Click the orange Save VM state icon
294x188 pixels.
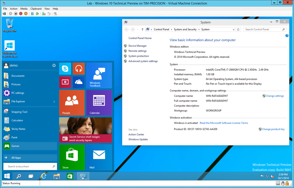[26, 14]
